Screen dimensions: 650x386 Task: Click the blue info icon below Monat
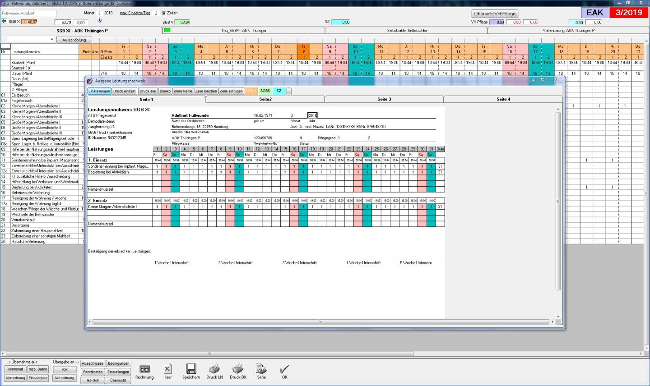pyautogui.click(x=100, y=20)
